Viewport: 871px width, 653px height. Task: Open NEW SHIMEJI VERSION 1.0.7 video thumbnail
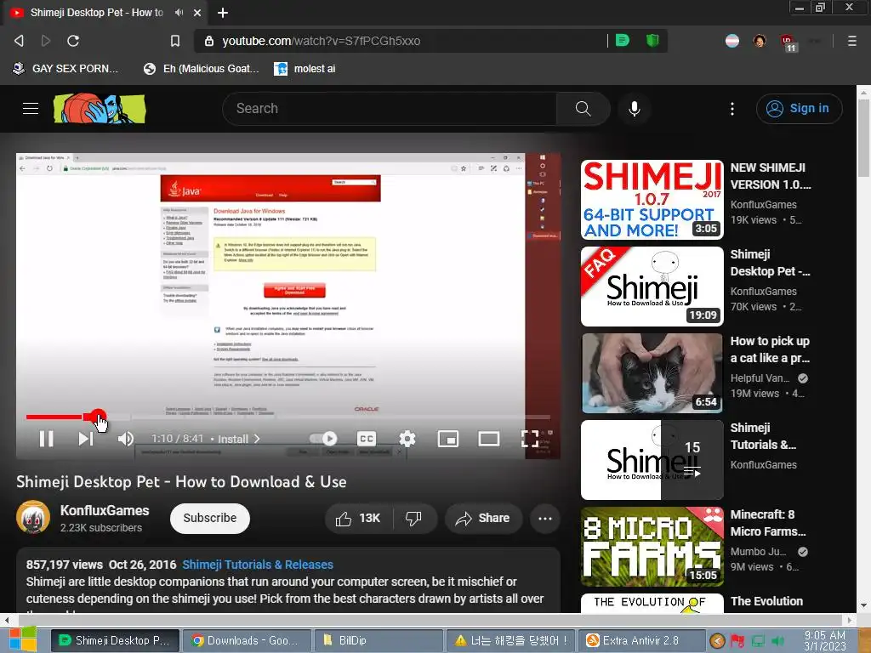(x=652, y=200)
